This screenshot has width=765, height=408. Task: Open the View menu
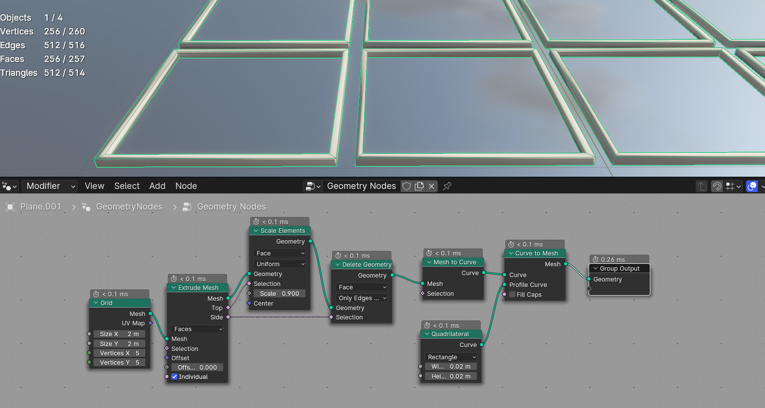coord(94,186)
